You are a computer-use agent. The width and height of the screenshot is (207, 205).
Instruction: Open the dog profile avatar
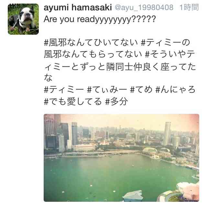pos(23,19)
